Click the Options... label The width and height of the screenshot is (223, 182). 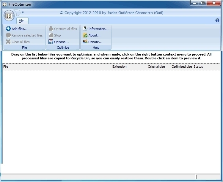(x=62, y=42)
